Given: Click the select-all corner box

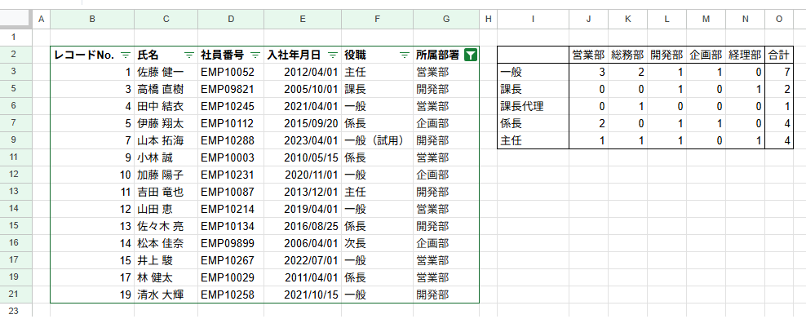Looking at the screenshot, I should (x=16, y=19).
